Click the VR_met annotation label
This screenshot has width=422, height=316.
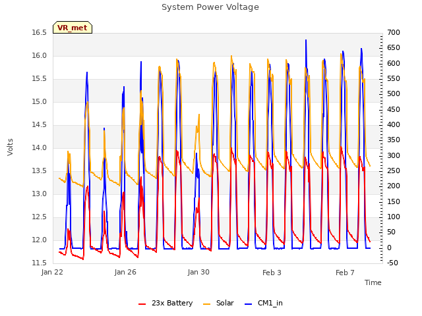pyautogui.click(x=73, y=28)
